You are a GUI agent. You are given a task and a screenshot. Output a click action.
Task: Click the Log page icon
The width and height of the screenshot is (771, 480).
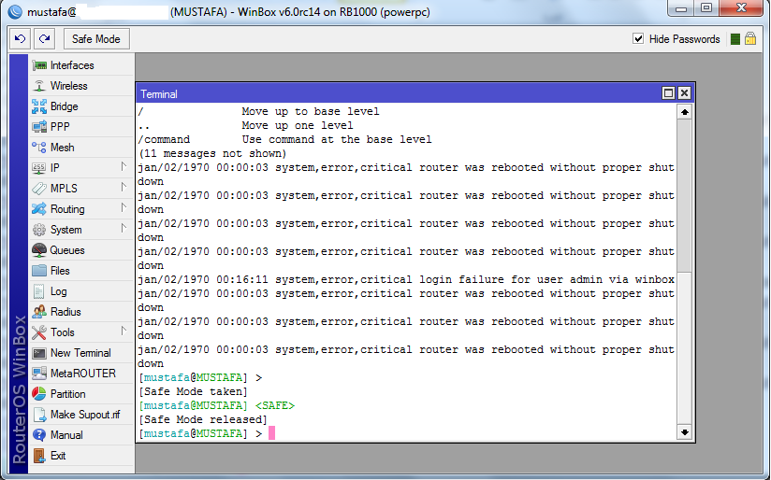tap(39, 291)
